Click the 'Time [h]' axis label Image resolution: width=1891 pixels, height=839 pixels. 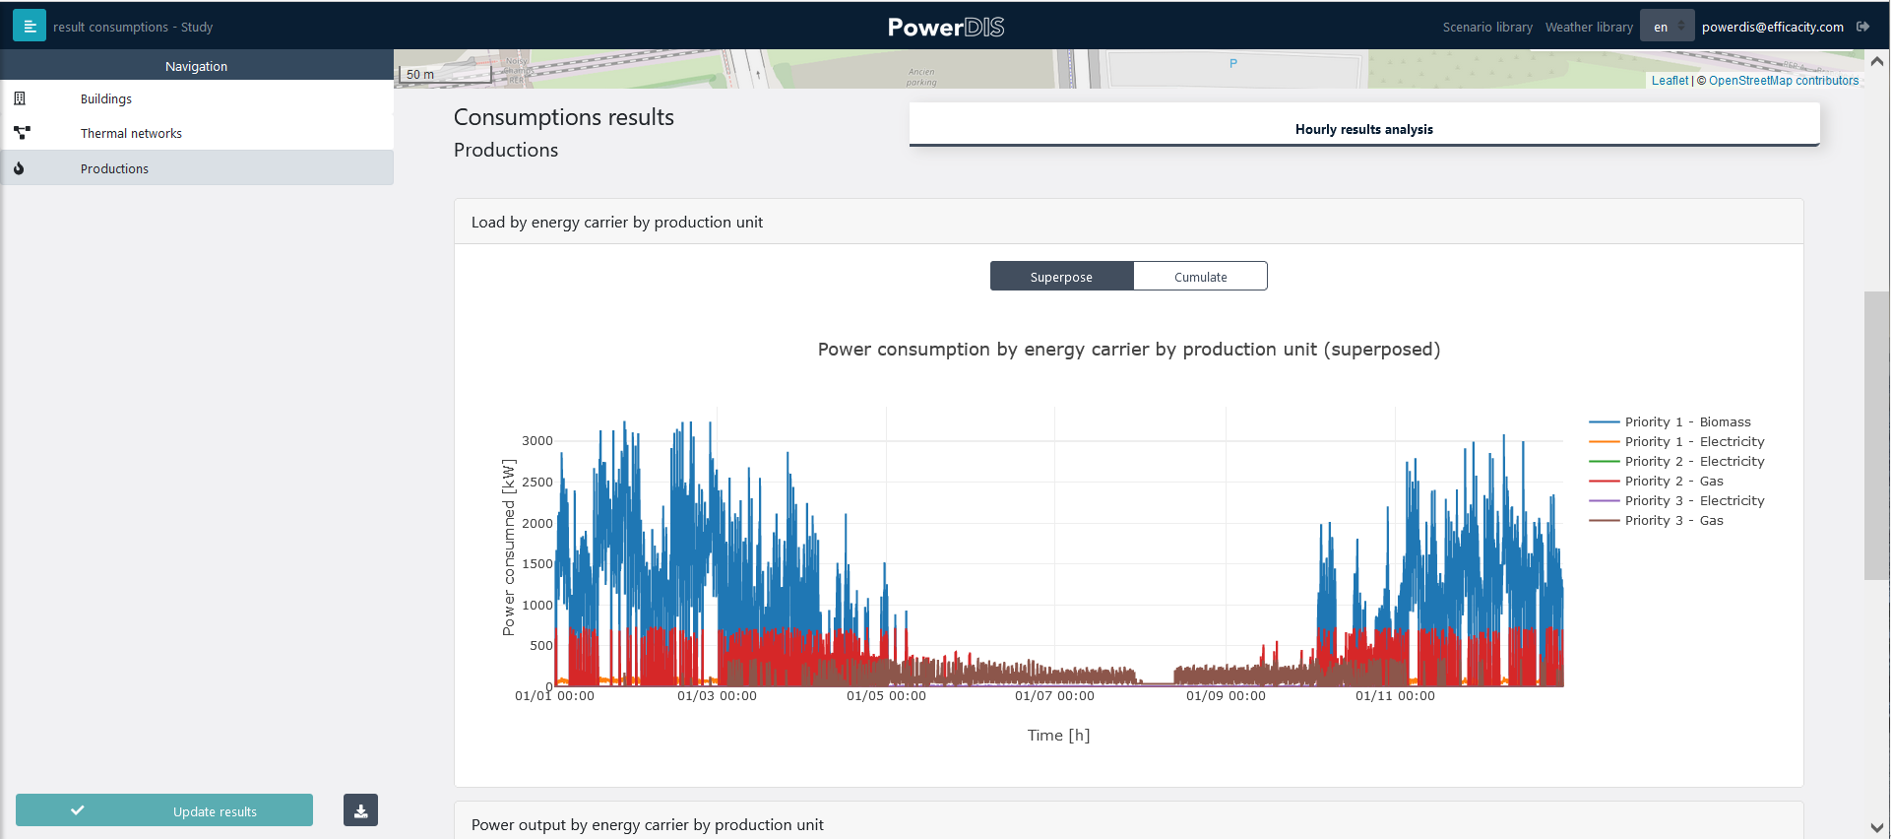click(x=1058, y=735)
